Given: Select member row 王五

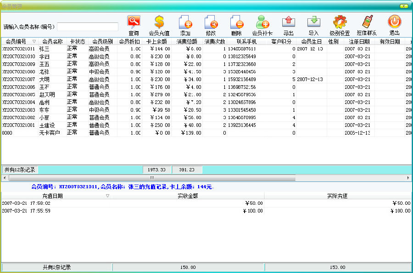Looking at the screenshot, I should pos(206,64).
